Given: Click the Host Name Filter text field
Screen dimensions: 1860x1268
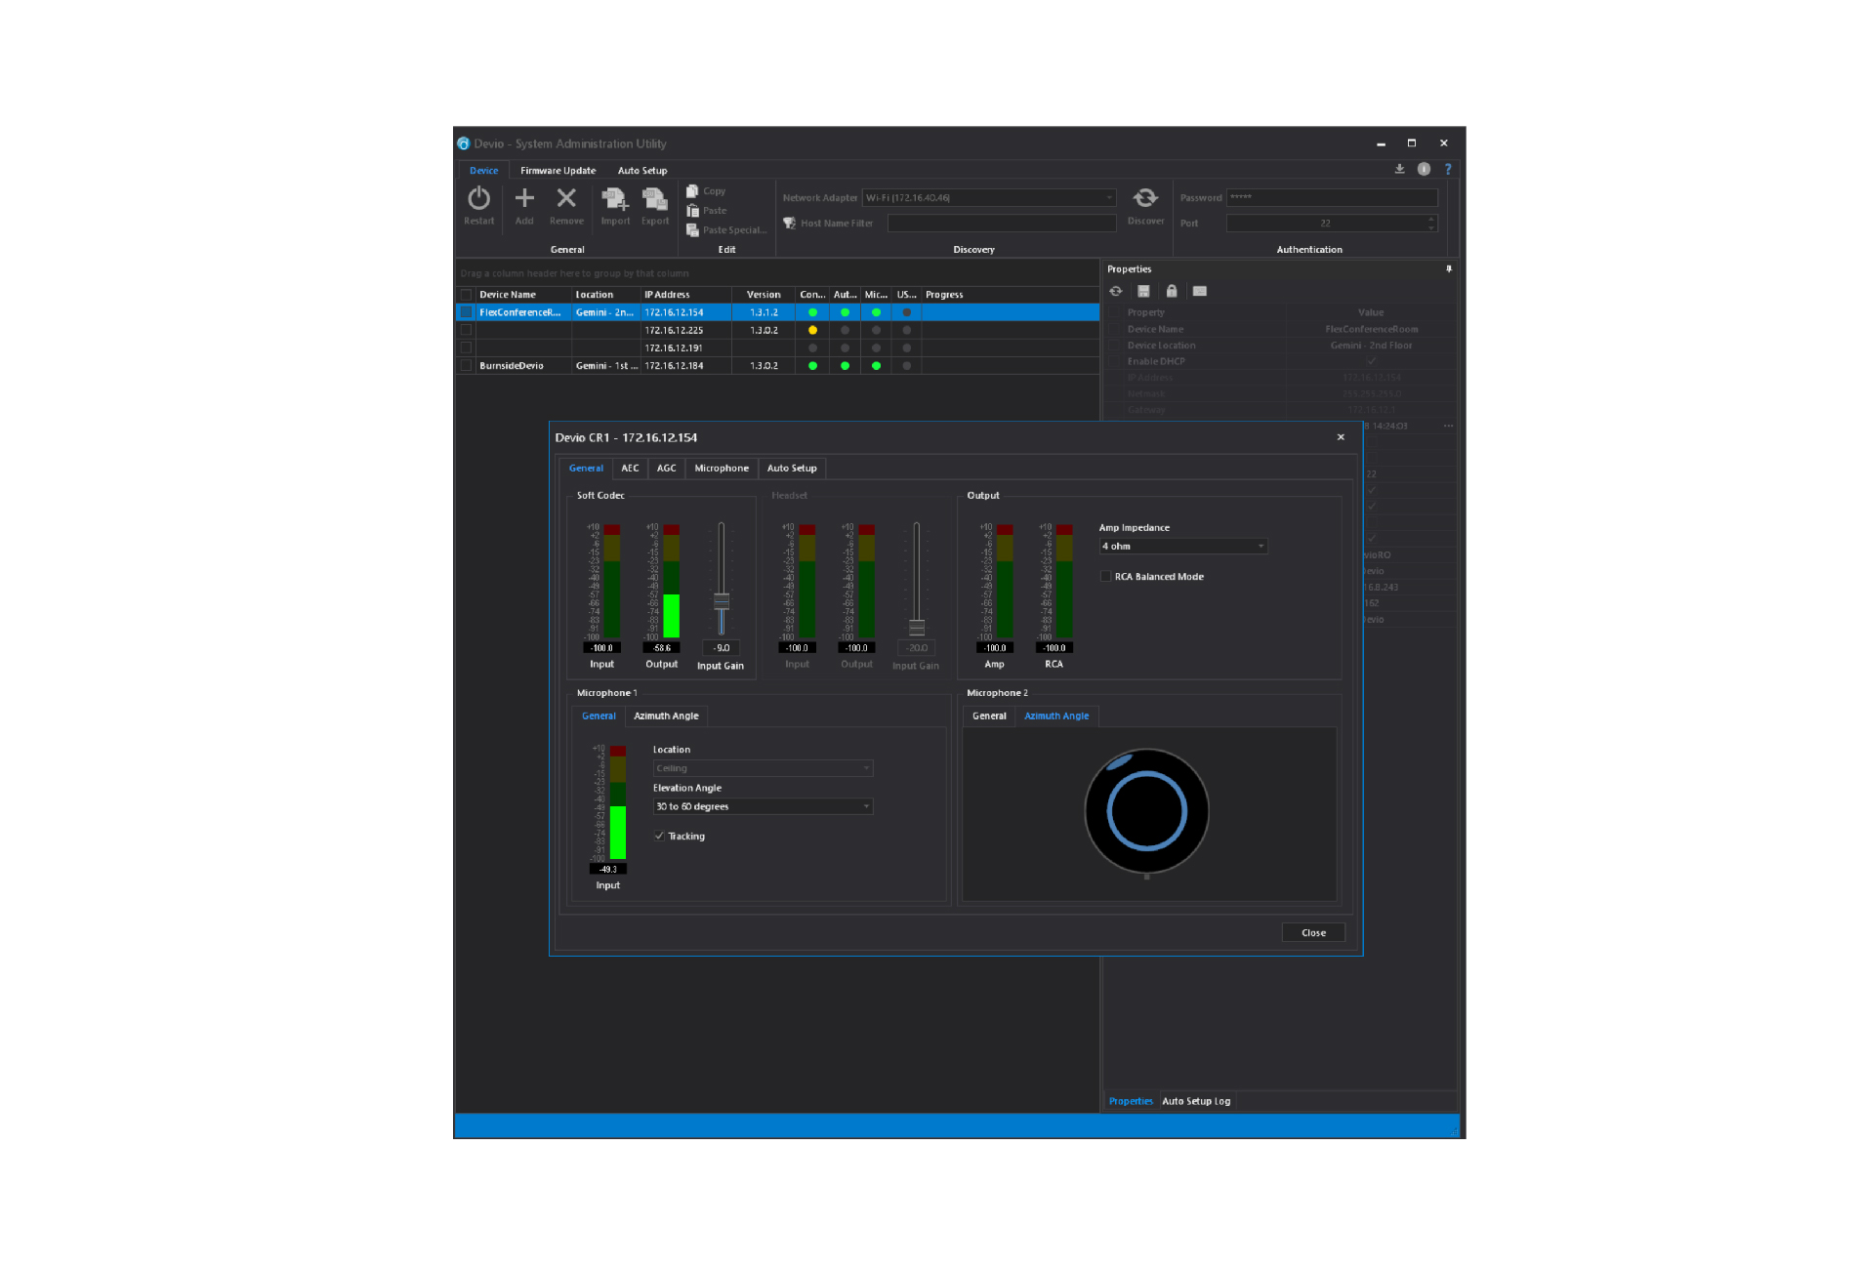Looking at the screenshot, I should tap(1002, 224).
